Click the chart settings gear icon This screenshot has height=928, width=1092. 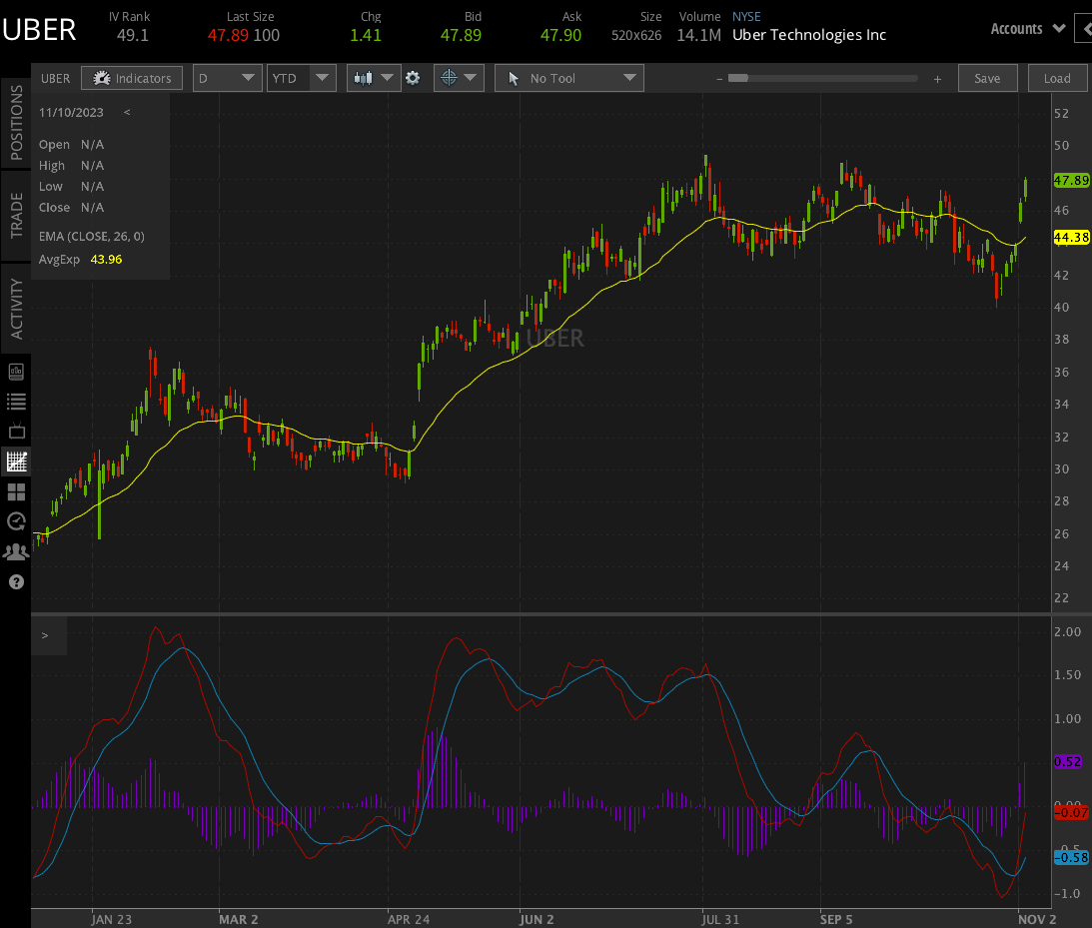(413, 78)
